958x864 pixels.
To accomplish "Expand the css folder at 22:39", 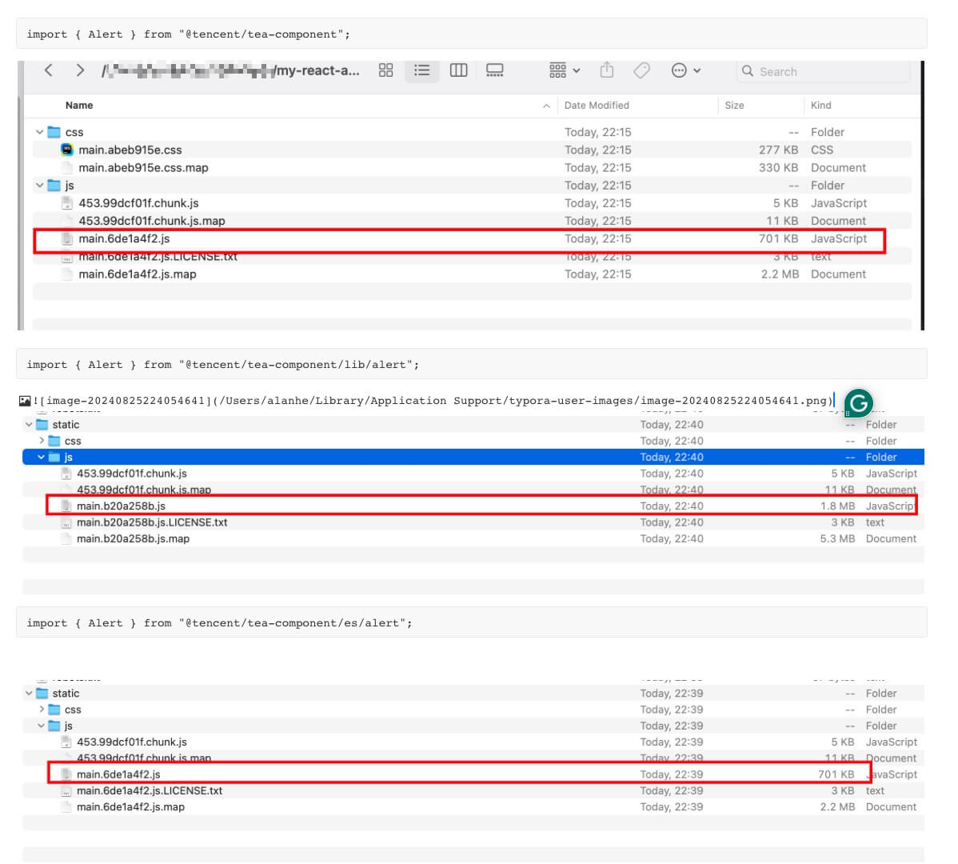I will click(x=41, y=710).
